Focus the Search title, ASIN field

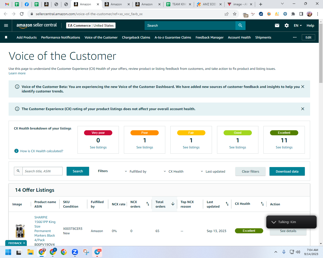click(42, 171)
